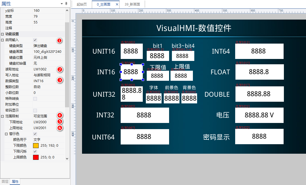Collapse the 功能设置 section
Screen dimensions: 306x185
coord(3,34)
